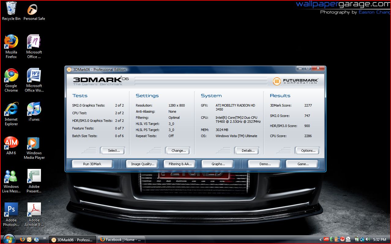Click the Feature Tests count 0 of 7

119,128
